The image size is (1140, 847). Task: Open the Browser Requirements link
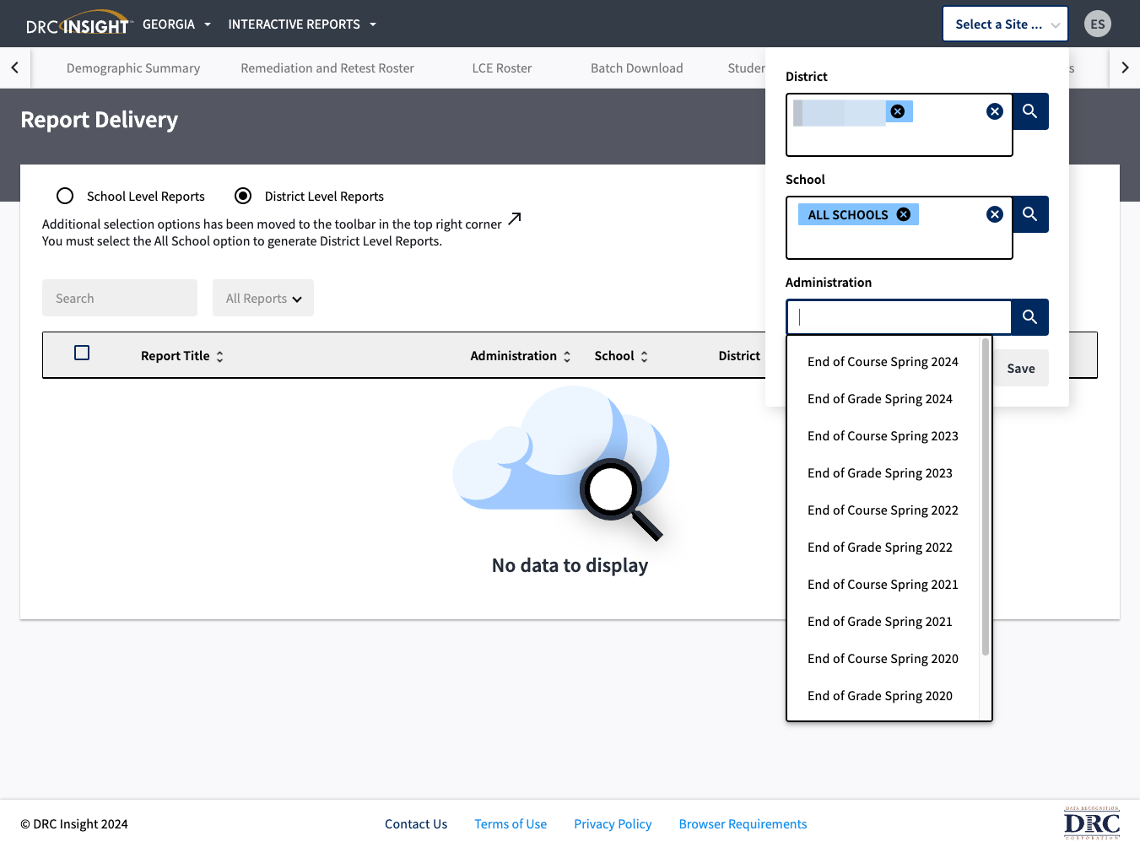[x=743, y=824]
